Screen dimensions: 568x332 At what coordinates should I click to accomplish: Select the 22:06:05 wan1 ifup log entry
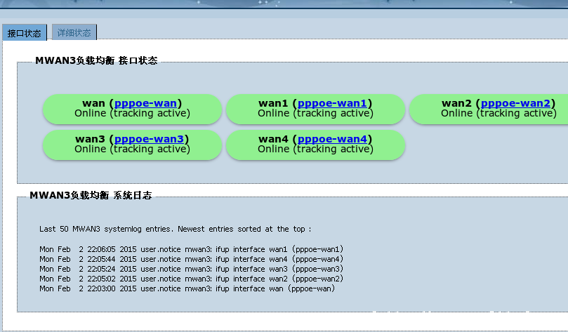click(x=191, y=249)
